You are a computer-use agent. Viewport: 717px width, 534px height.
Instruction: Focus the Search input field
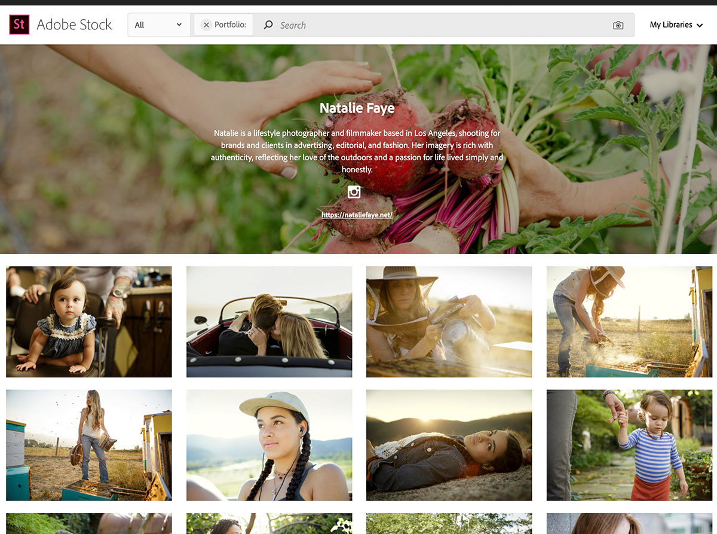(442, 25)
